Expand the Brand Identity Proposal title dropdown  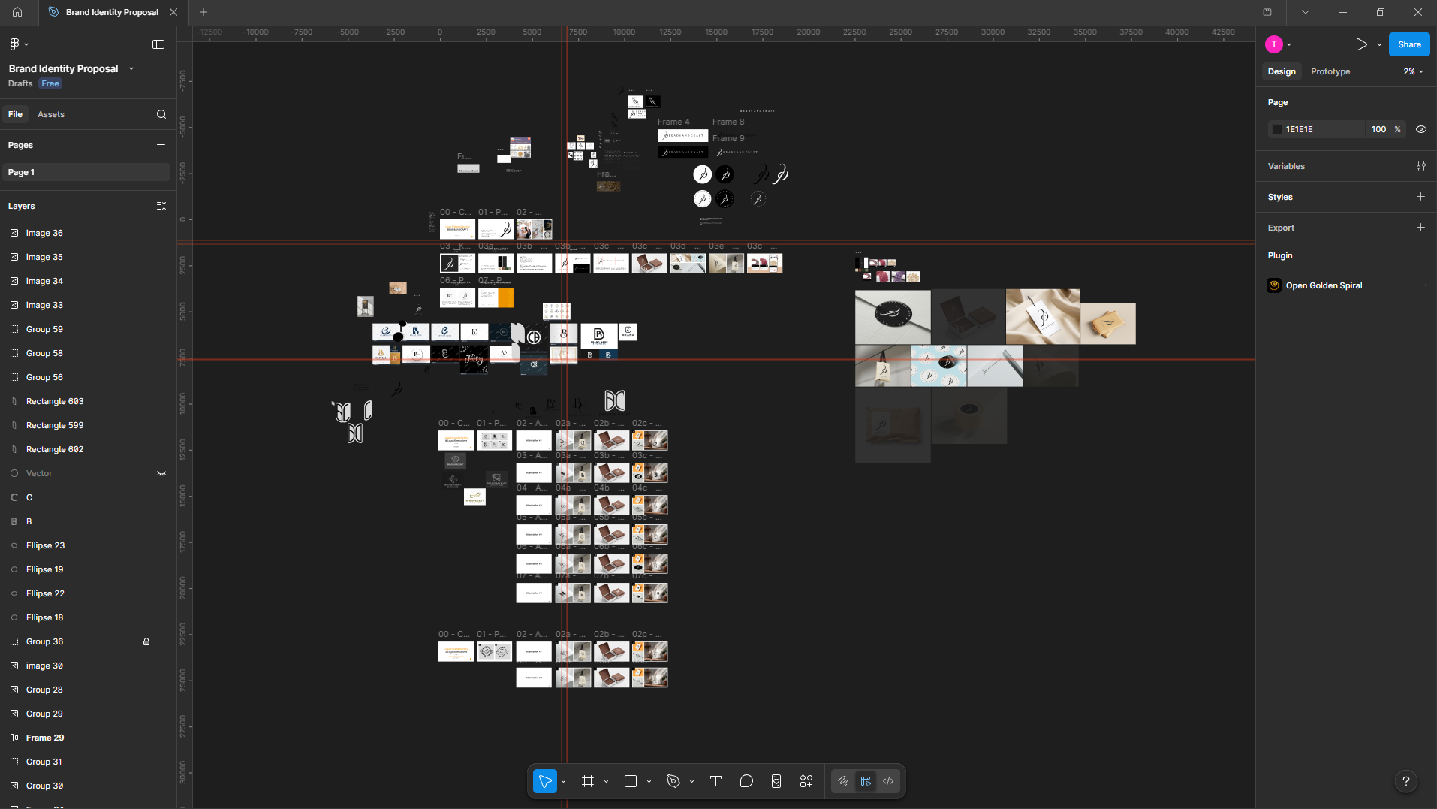tap(131, 68)
